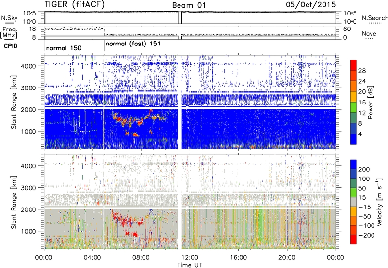
Task: Click the Slant Range label of the power panel
Action: (14, 102)
